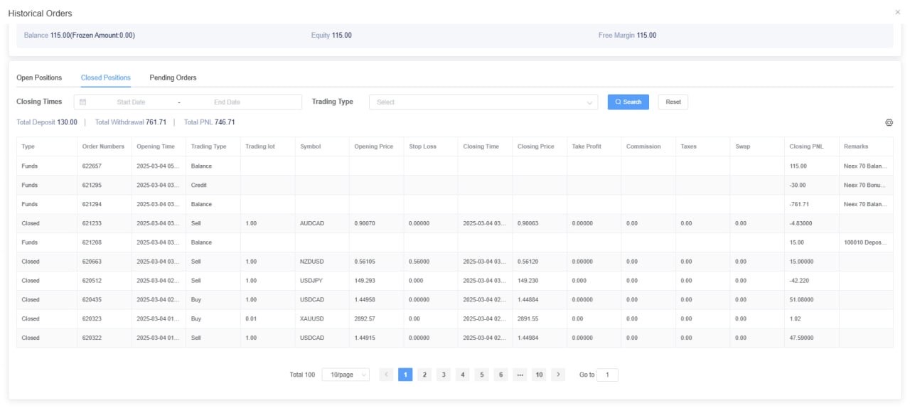
Task: Click the blue Search button
Action: pyautogui.click(x=628, y=102)
